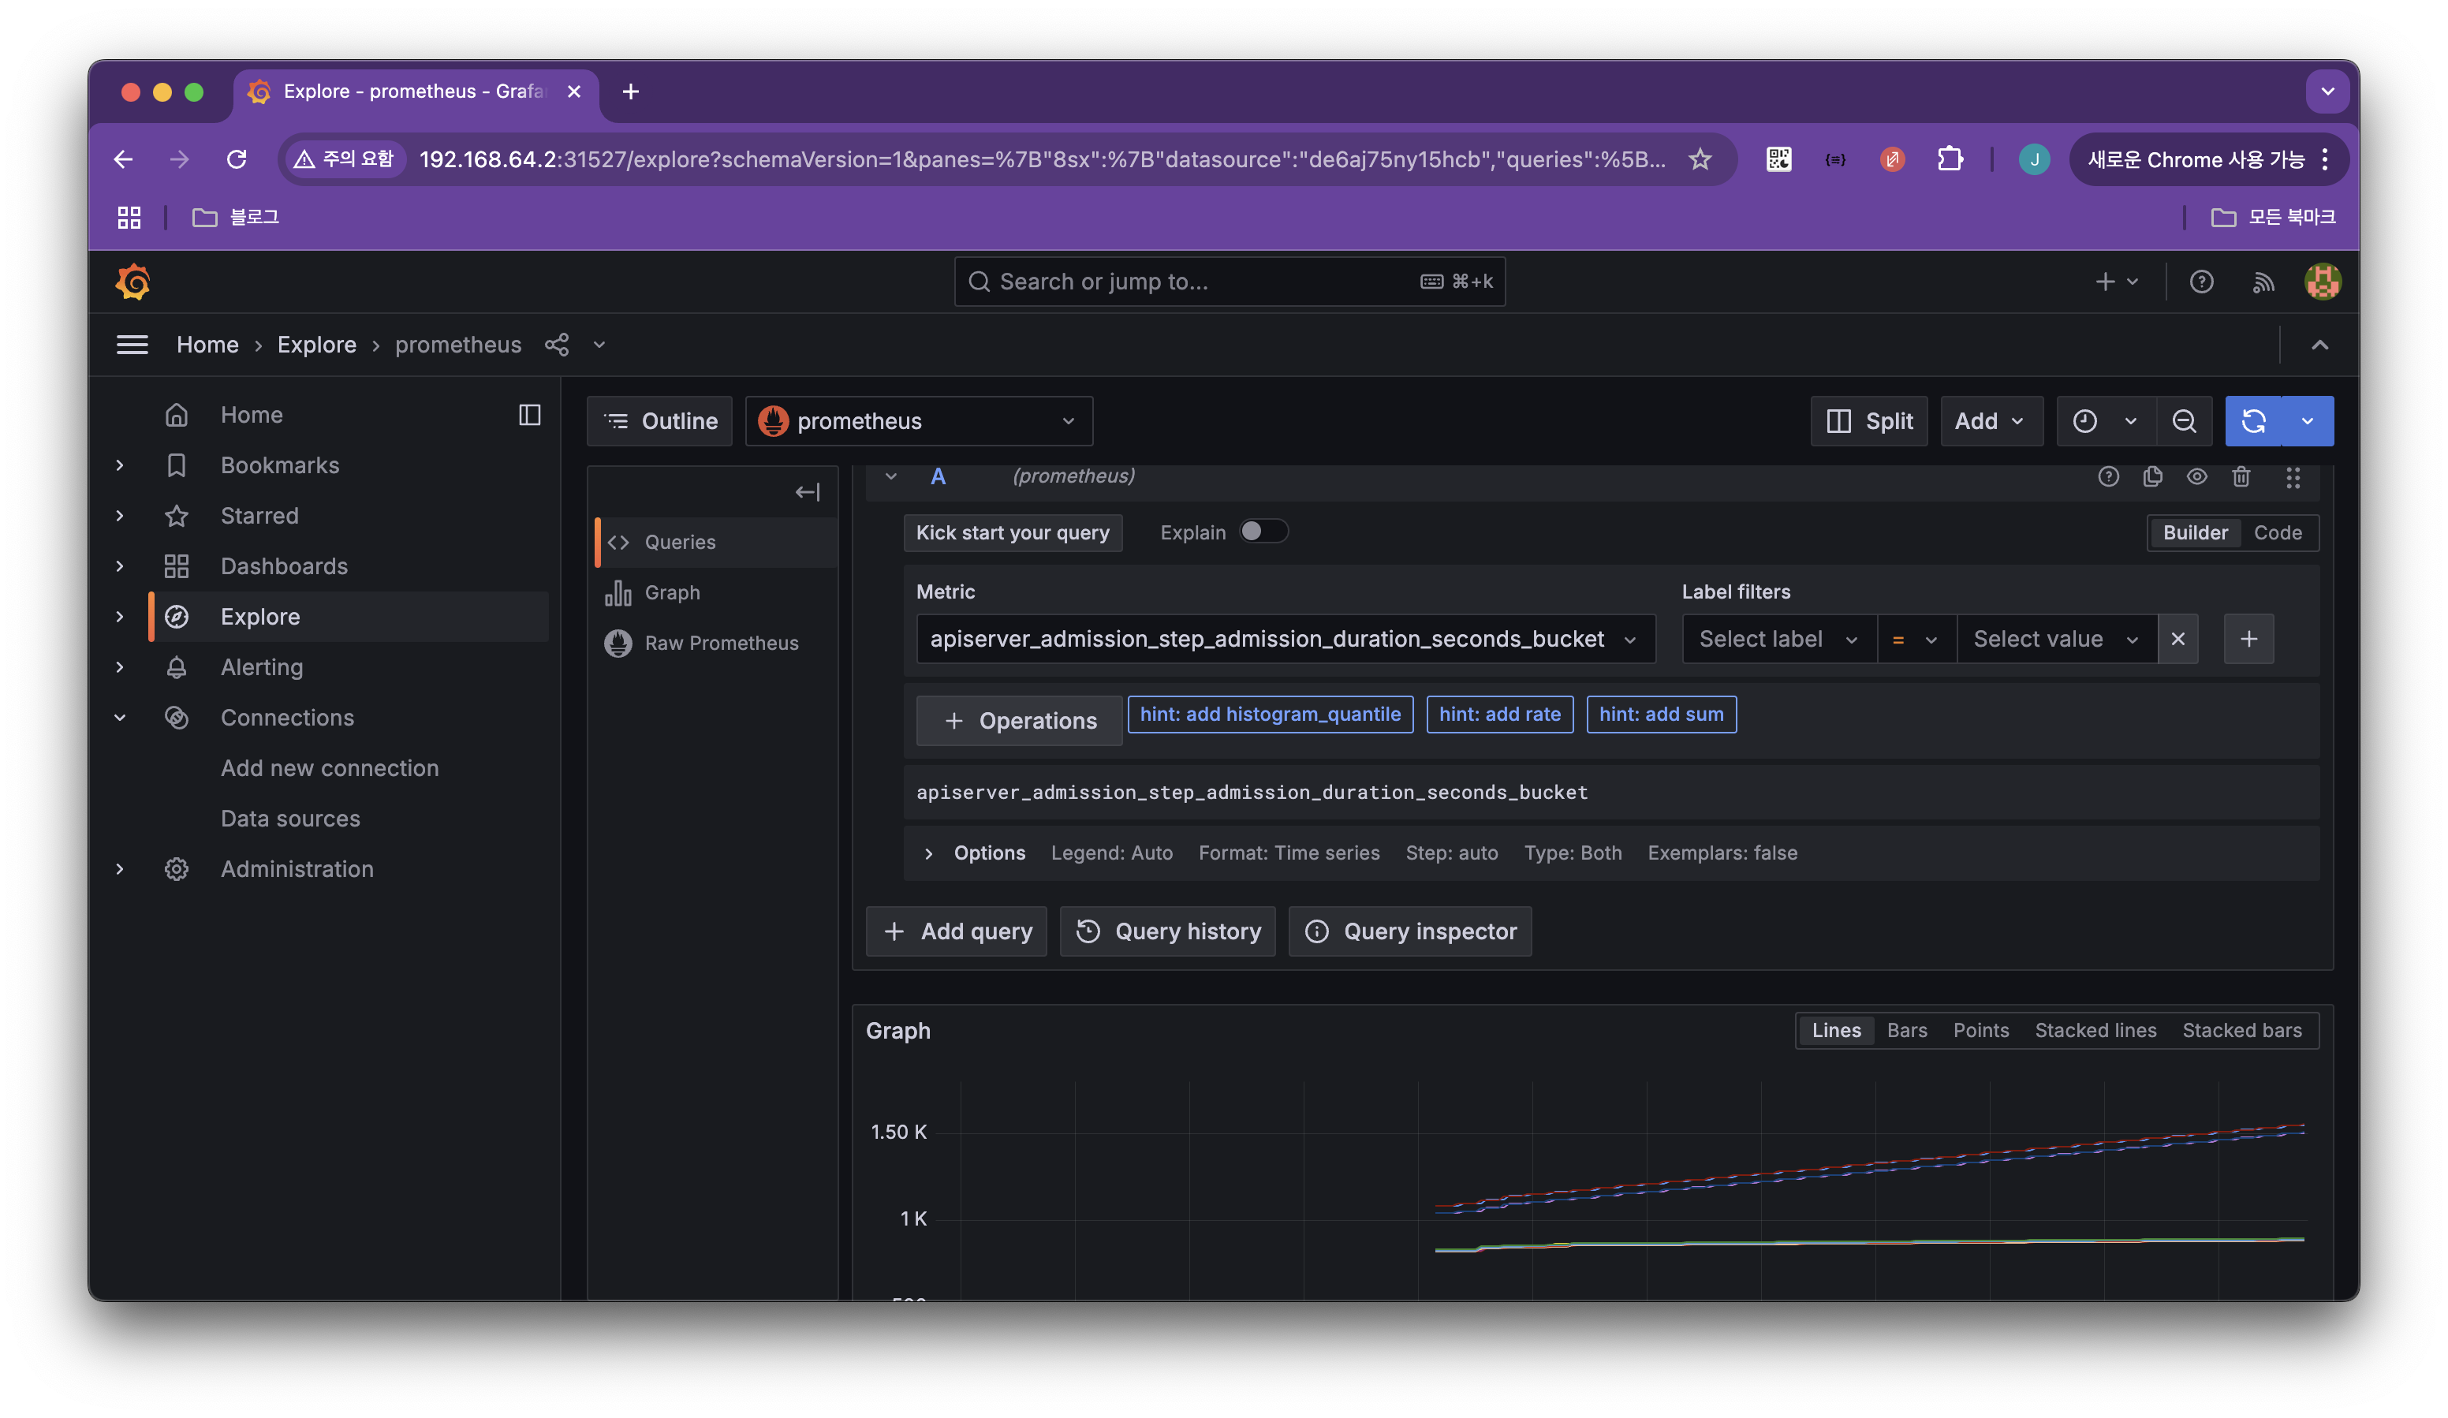Image resolution: width=2448 pixels, height=1418 pixels.
Task: Apply the hint: add rate suggestion
Action: coord(1499,714)
